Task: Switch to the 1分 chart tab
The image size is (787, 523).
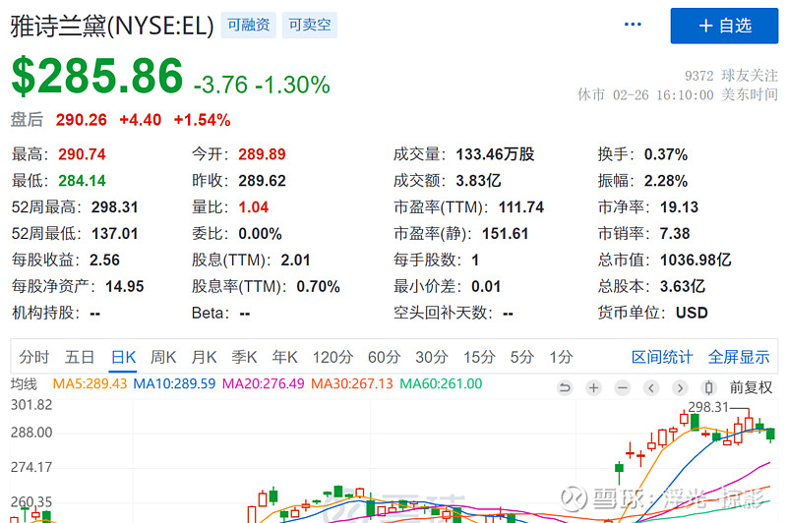Action: pyautogui.click(x=561, y=357)
